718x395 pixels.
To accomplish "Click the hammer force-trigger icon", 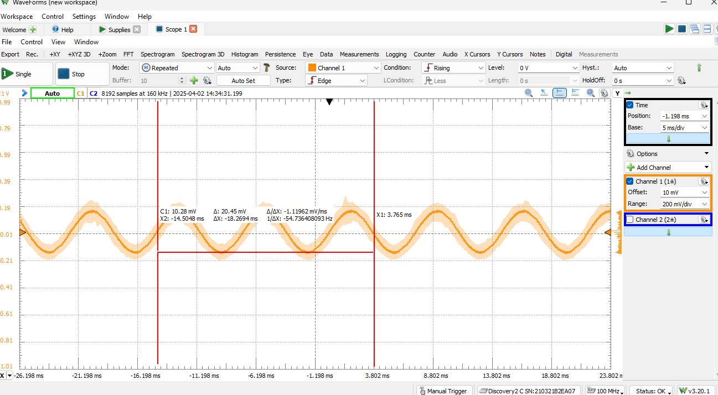I will [267, 67].
